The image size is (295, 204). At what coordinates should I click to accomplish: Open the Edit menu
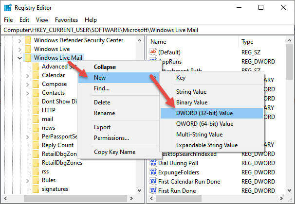24,20
